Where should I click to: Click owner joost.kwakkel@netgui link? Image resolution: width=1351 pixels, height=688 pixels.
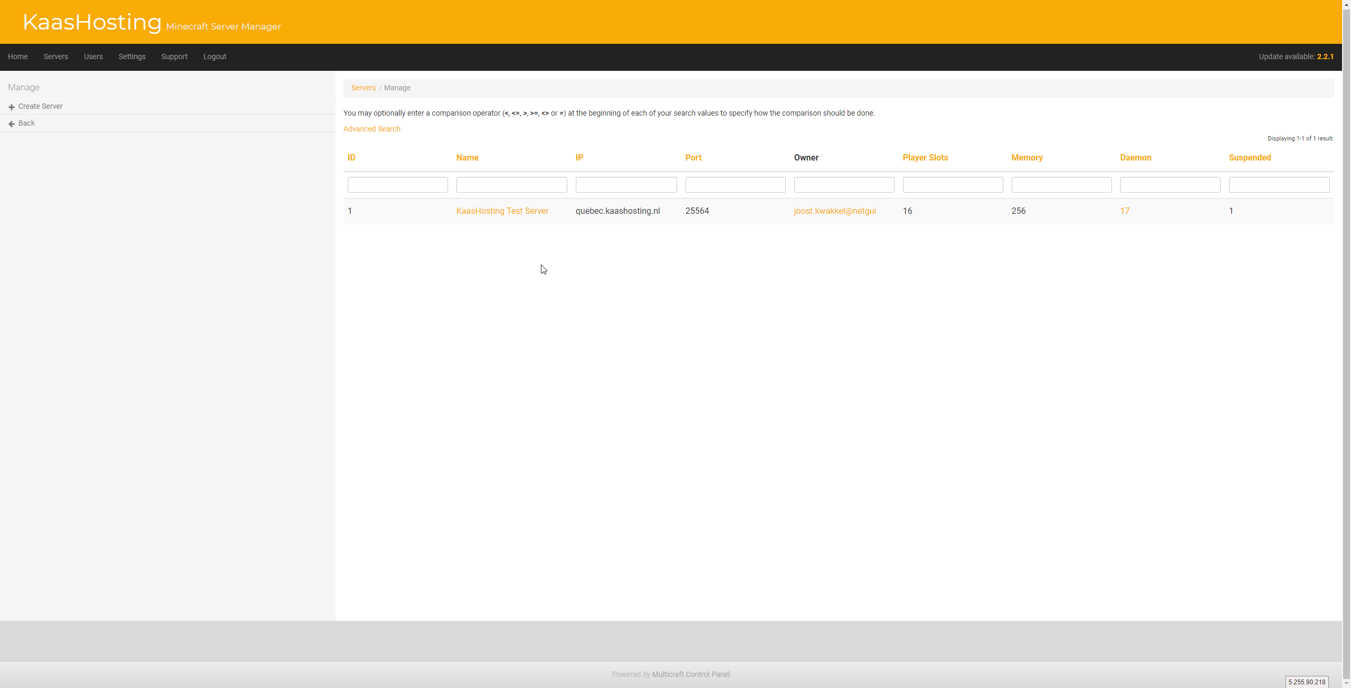pos(834,211)
